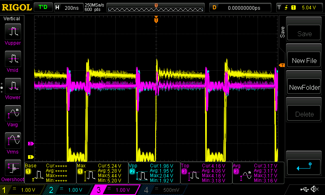Screen dimensions: 325x195
Task: Click the Vpp Cur:1.96 V value
Action: pos(162,166)
